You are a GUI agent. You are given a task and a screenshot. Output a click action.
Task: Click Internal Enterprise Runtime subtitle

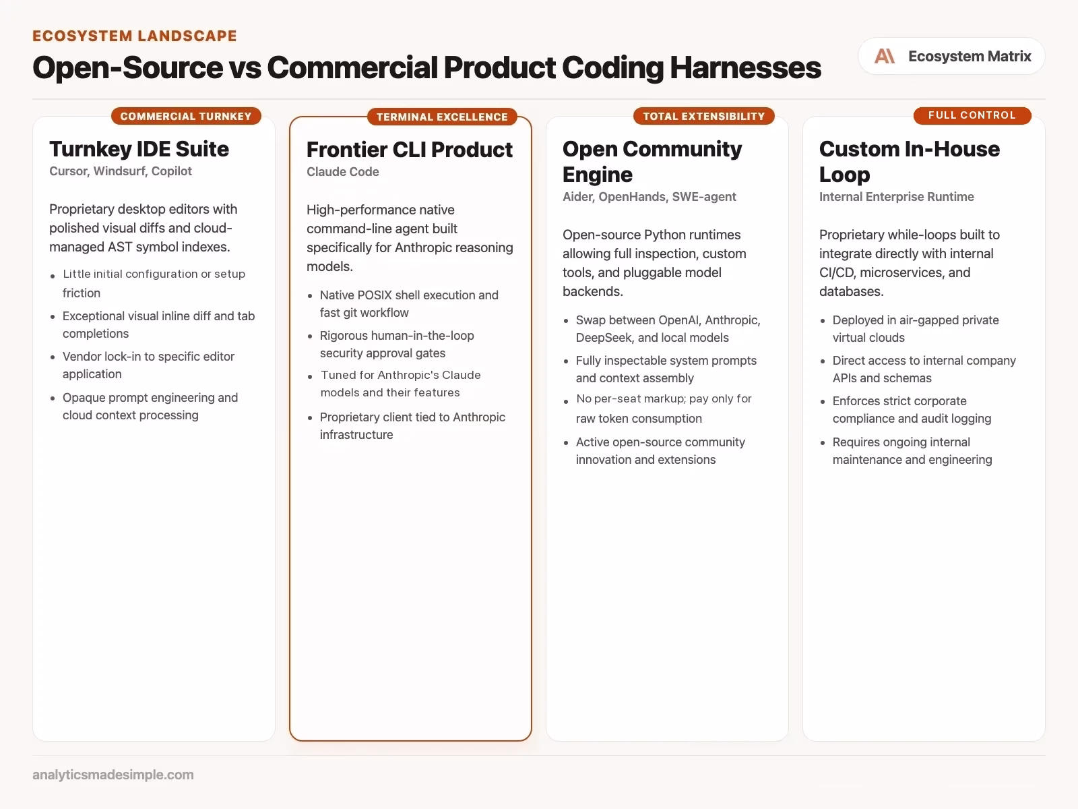tap(897, 196)
